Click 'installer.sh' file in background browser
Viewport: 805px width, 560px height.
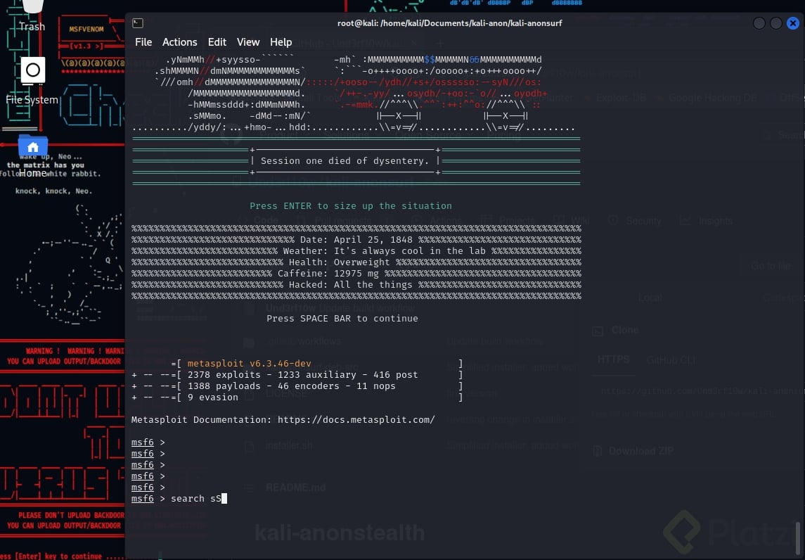click(289, 445)
